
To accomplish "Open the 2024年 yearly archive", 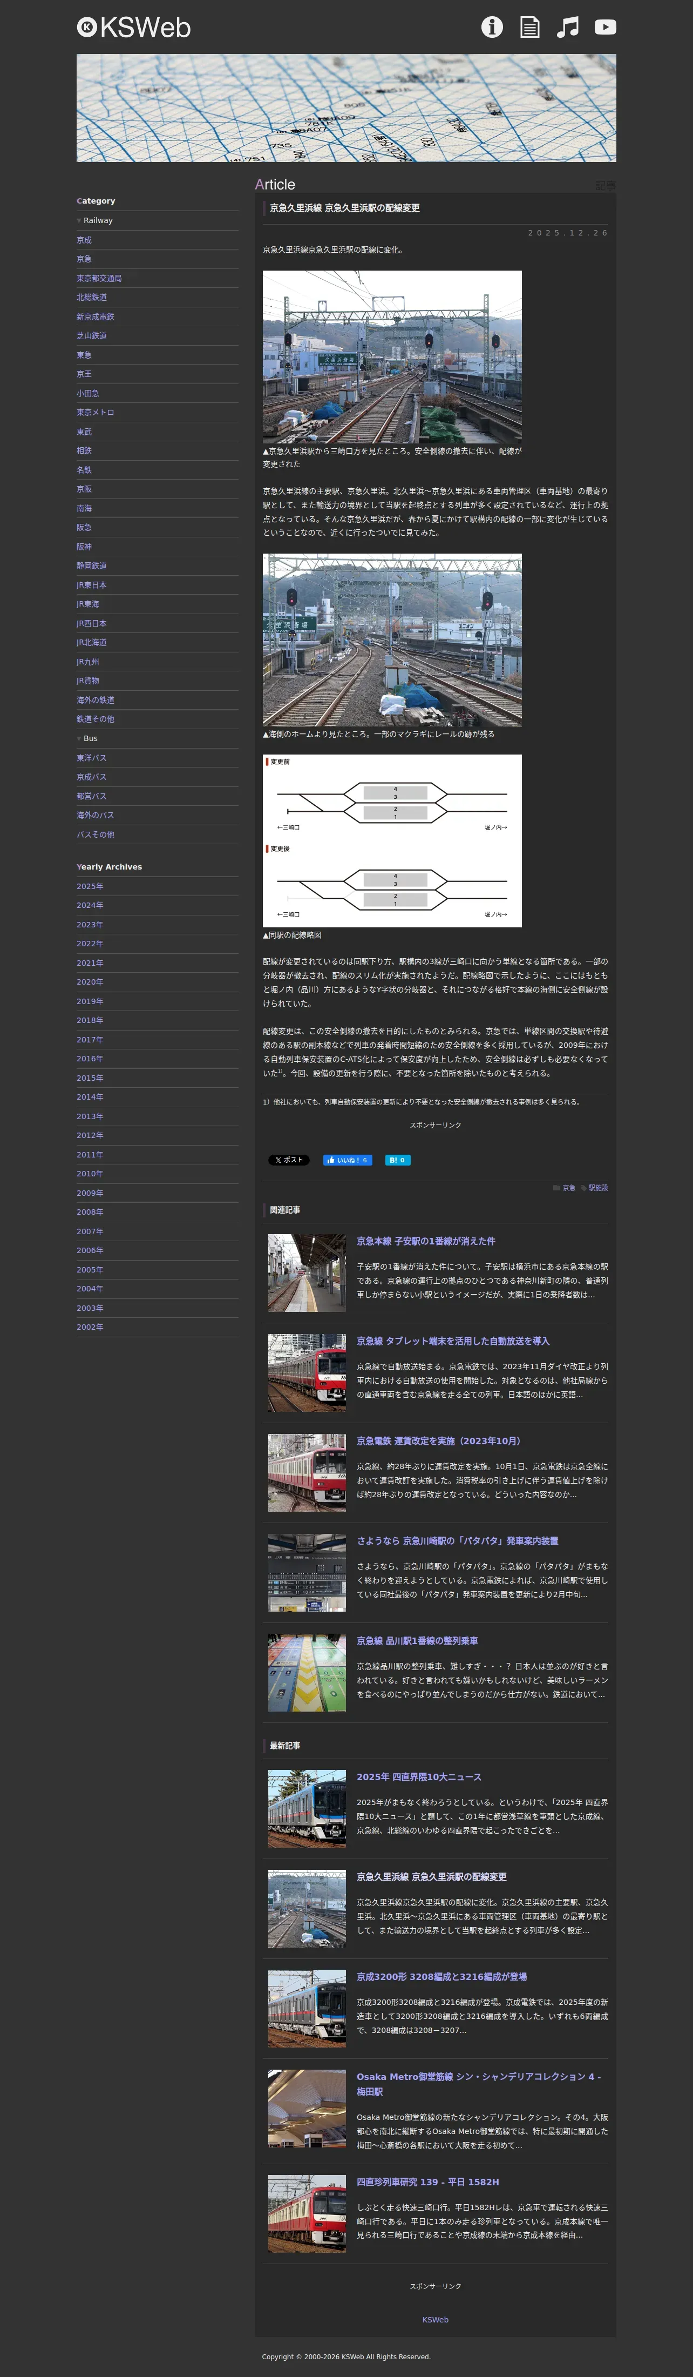I will click(90, 905).
